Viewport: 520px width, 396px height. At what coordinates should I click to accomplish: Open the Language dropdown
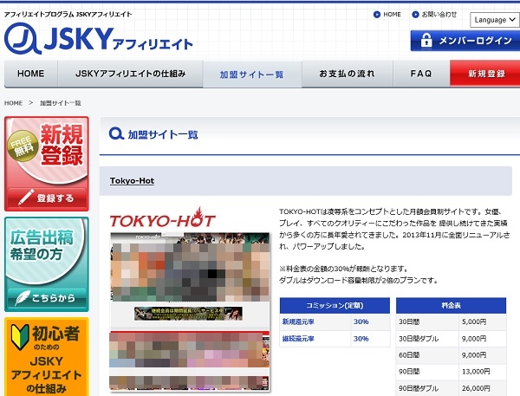coord(495,20)
